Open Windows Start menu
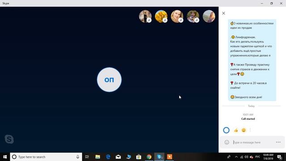The width and height of the screenshot is (286, 161). click(x=5, y=157)
